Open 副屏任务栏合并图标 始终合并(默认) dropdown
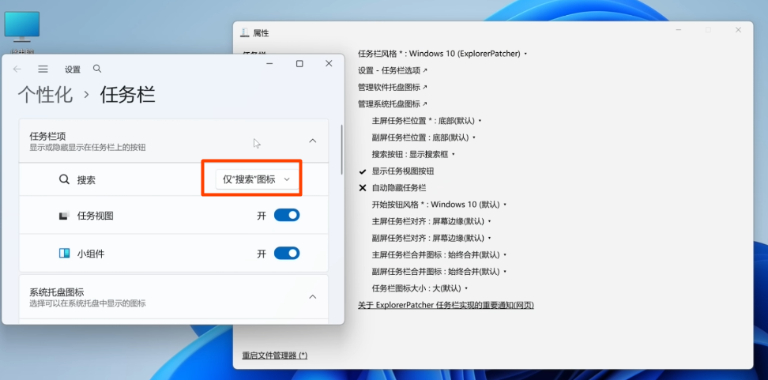 439,272
